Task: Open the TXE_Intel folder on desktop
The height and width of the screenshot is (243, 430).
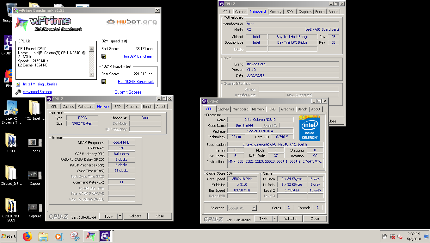Action: 35,110
